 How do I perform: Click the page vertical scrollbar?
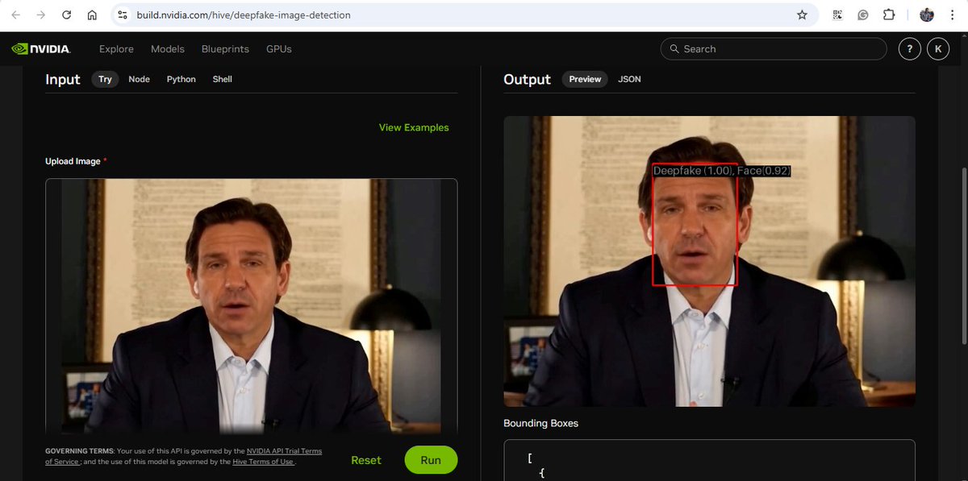[964, 256]
